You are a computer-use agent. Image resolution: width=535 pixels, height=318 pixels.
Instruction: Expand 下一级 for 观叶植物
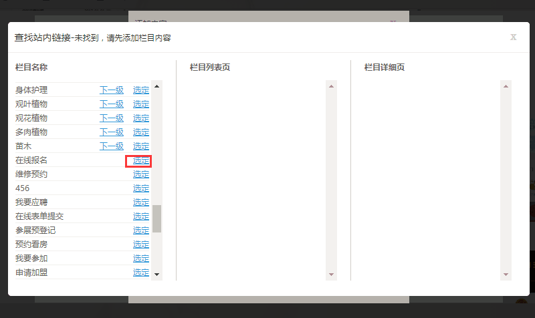tap(112, 104)
